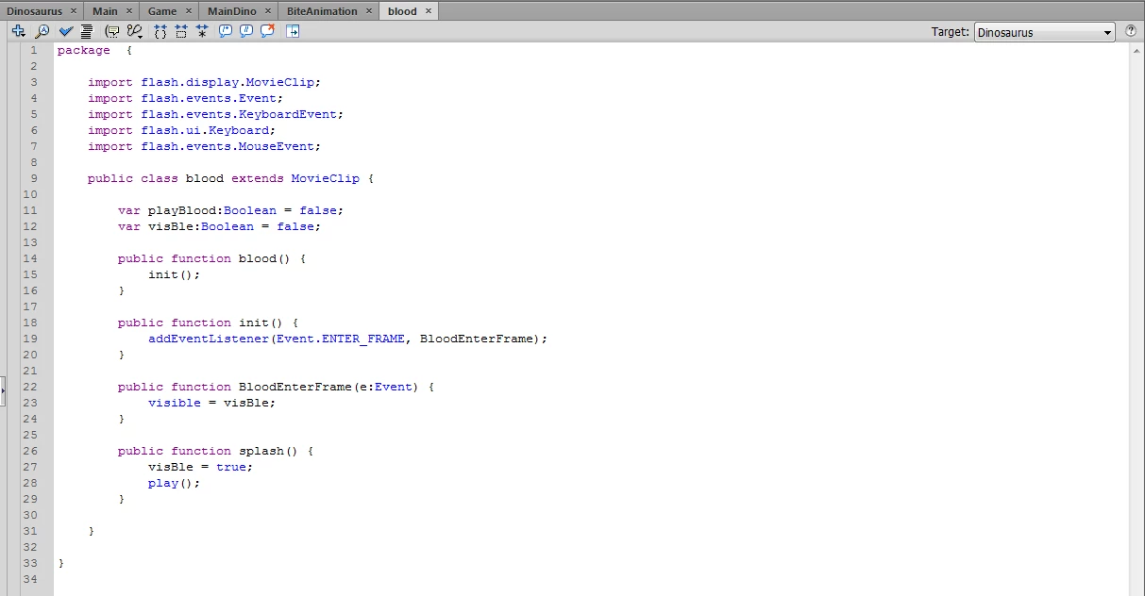The image size is (1145, 596).
Task: Collapse code between braces
Action: (x=160, y=31)
